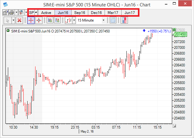Screen dimensions: 194x138
Task: Click the add indicator icon
Action: (50, 20)
